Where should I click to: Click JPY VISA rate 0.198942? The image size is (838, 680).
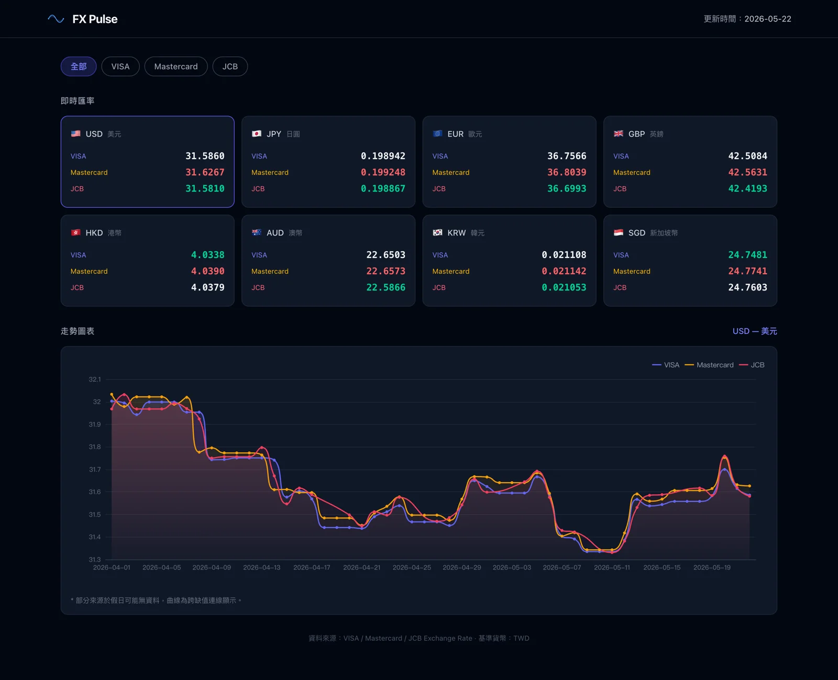383,156
